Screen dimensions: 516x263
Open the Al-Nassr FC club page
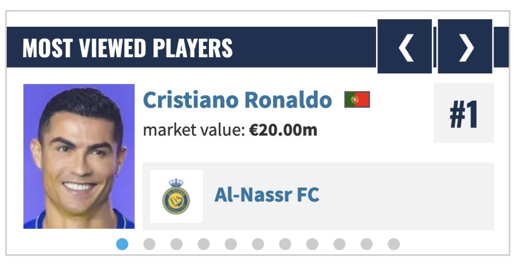pyautogui.click(x=267, y=195)
